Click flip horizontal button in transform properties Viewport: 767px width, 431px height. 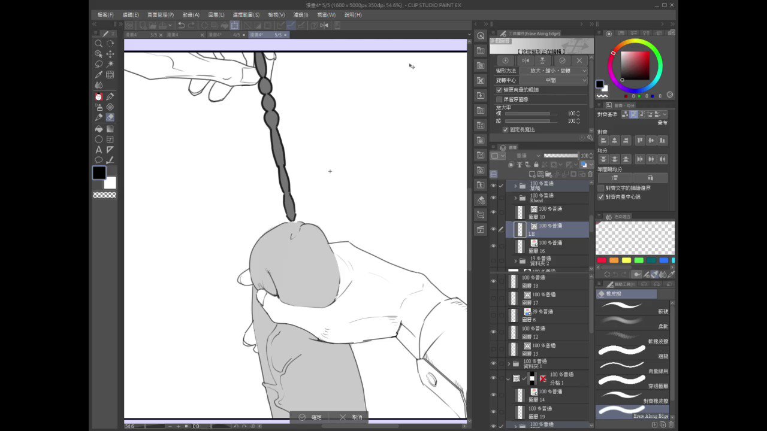pos(526,60)
